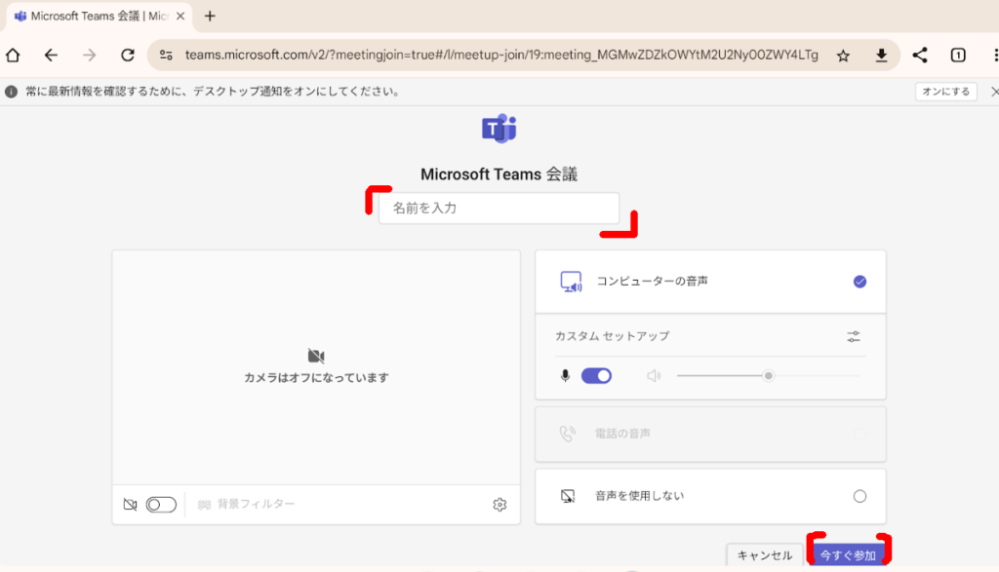Click the download icon in toolbar
Viewport: 999px width, 572px height.
point(881,56)
